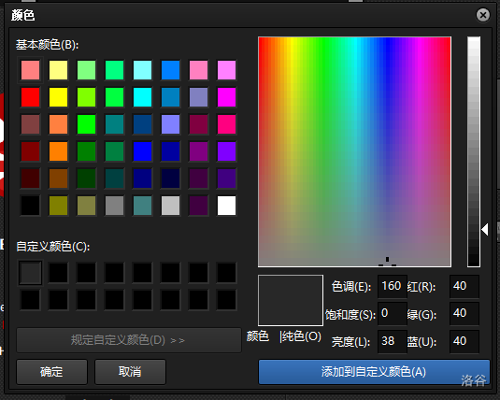Click the 确定 (OK) button
500x400 pixels.
pyautogui.click(x=51, y=372)
